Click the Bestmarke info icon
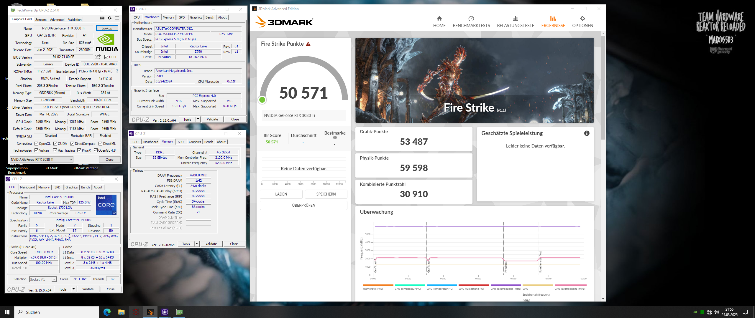 coord(335,138)
